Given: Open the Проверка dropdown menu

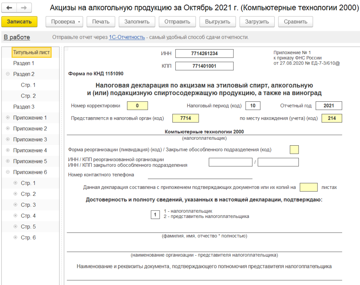Looking at the screenshot, I should tap(66, 22).
